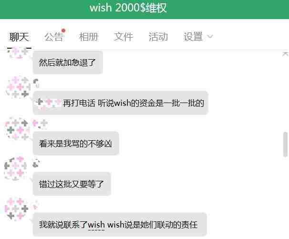Click the red notification dot on 公告
The height and width of the screenshot is (239, 289).
63,31
